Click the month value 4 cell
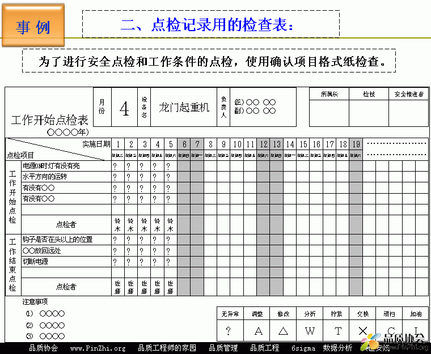 point(124,107)
